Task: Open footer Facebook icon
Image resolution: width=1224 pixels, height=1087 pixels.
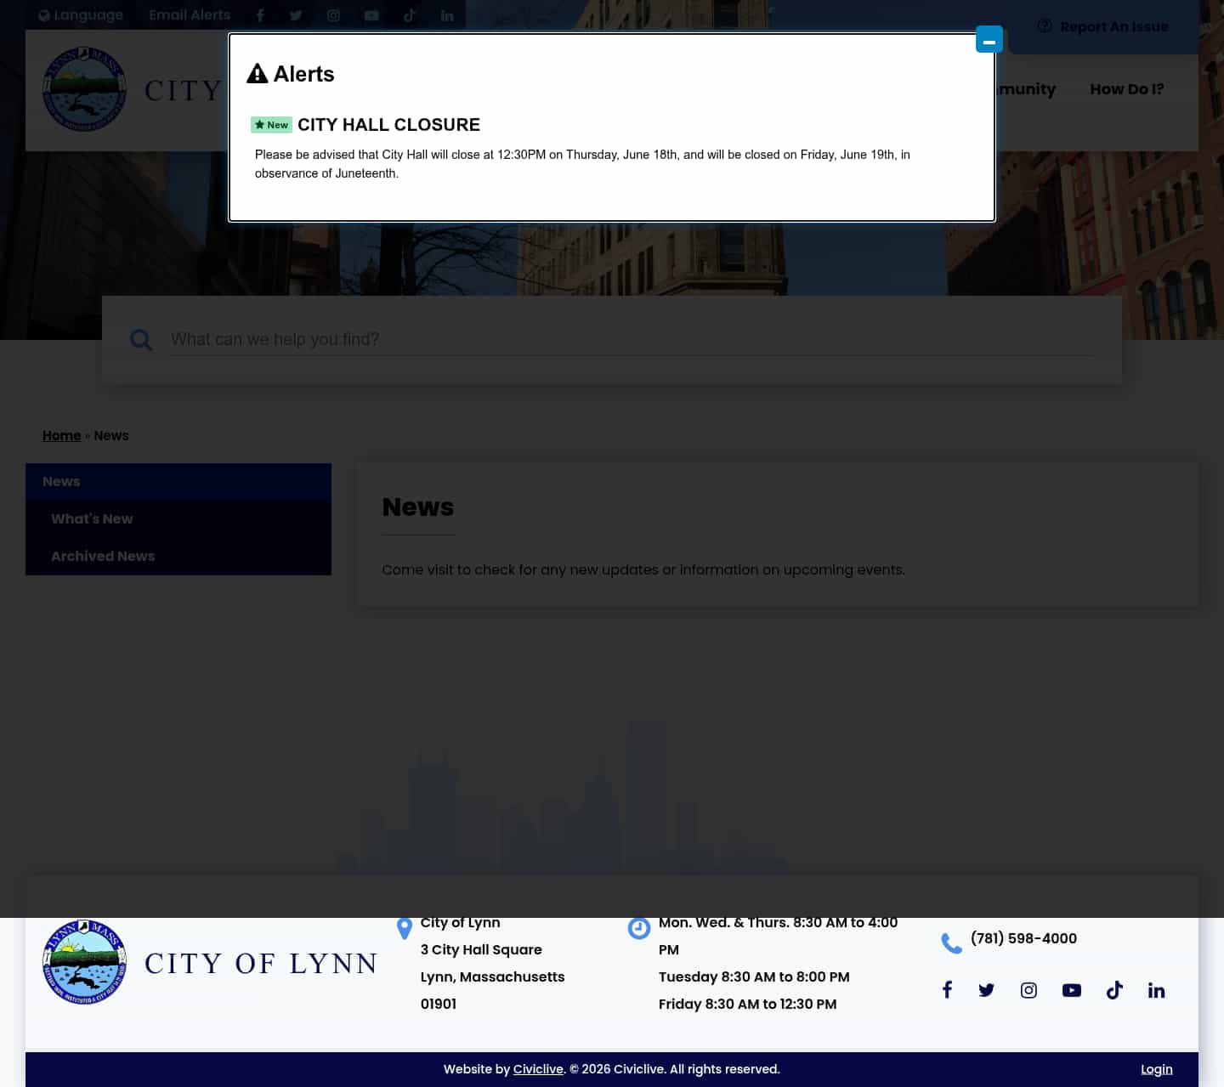Action: coord(947,990)
